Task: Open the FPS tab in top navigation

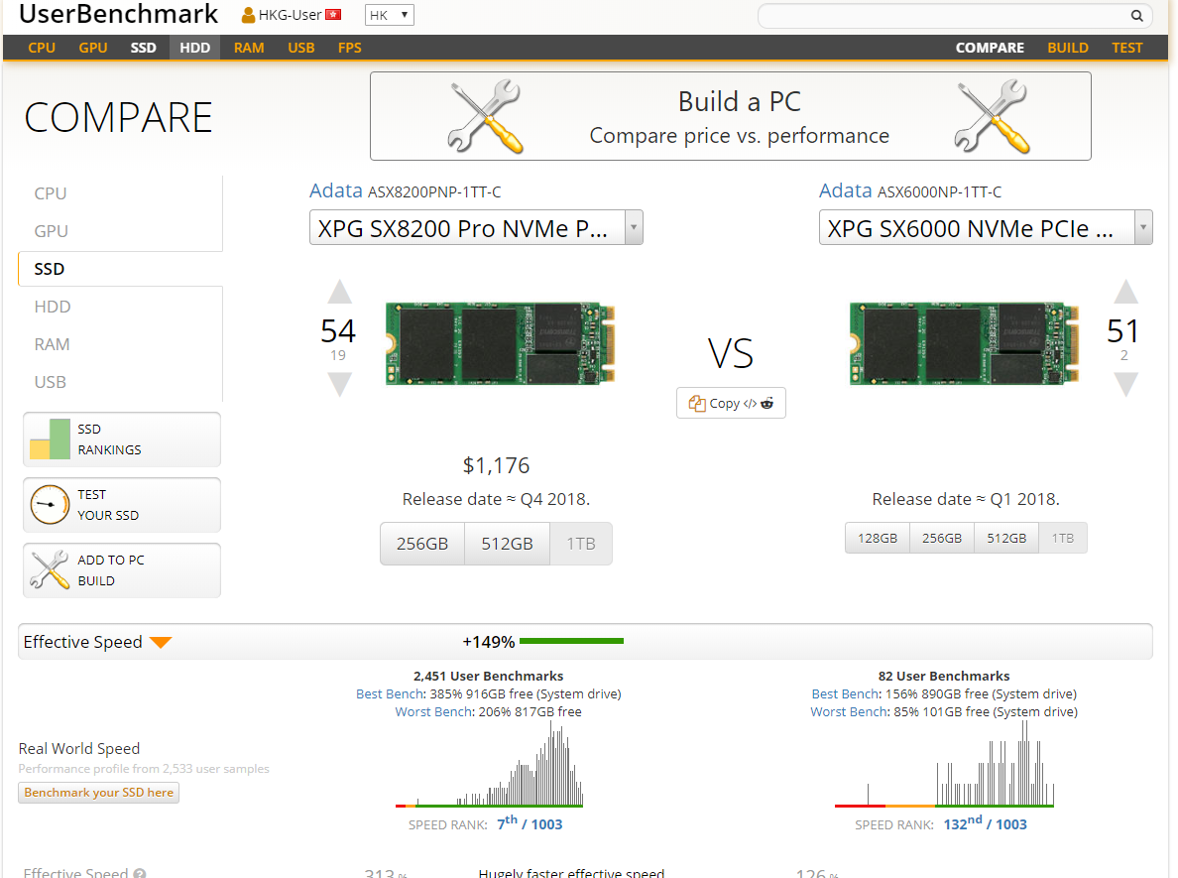Action: click(350, 48)
